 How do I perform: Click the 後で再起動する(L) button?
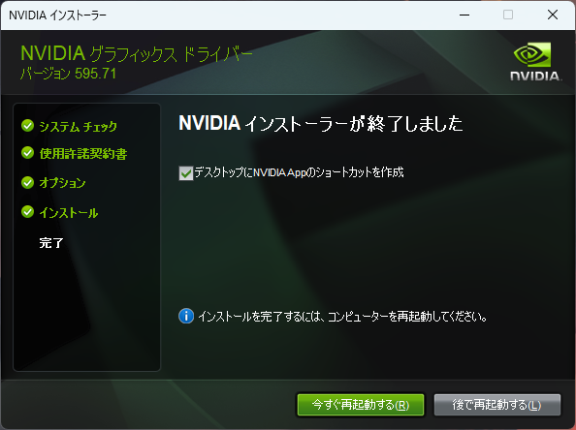497,405
